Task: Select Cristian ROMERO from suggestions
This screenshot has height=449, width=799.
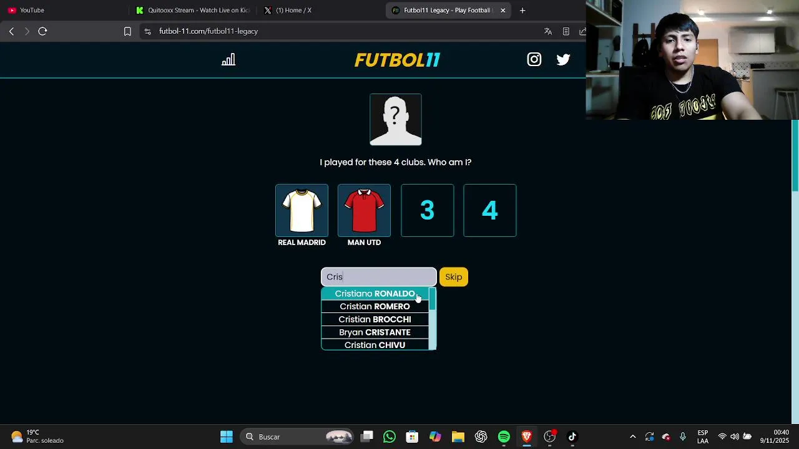Action: pos(375,306)
